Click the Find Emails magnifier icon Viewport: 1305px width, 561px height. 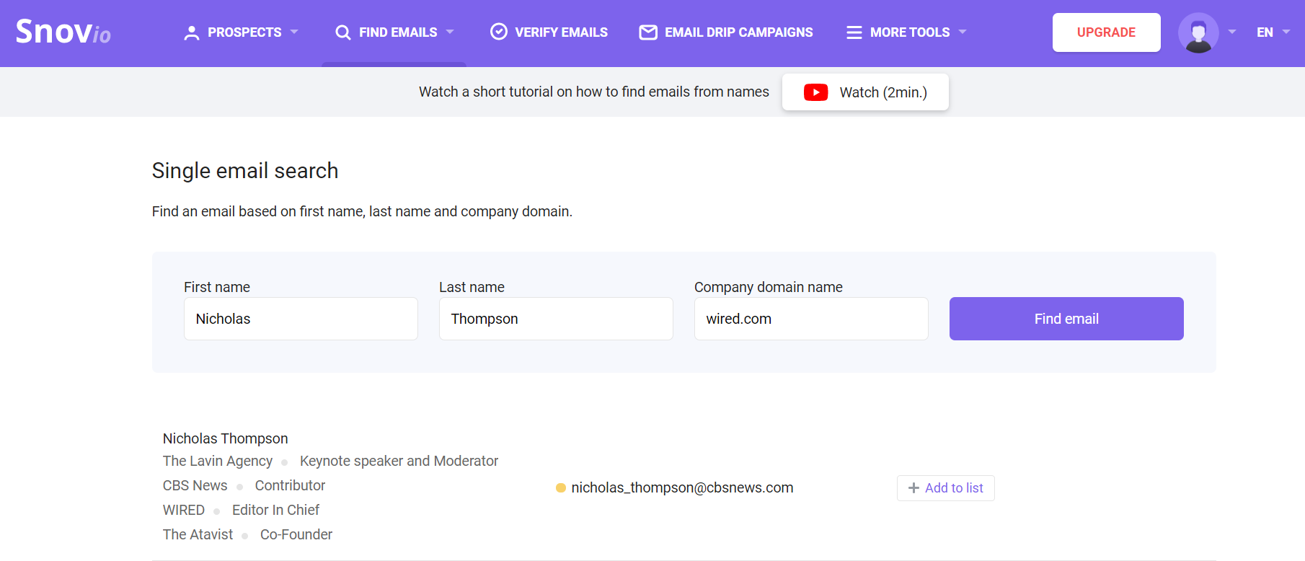tap(343, 32)
